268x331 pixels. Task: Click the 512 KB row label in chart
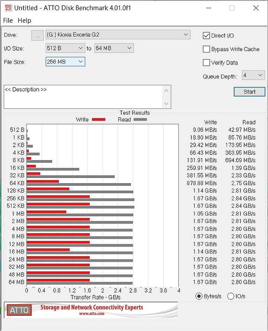coord(16,206)
